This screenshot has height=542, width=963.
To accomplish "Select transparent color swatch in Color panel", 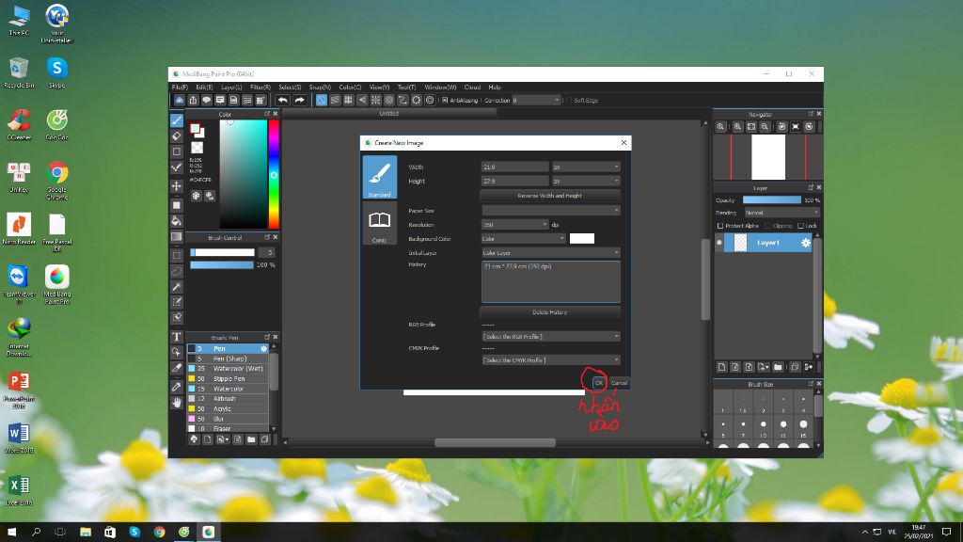I will pyautogui.click(x=197, y=148).
